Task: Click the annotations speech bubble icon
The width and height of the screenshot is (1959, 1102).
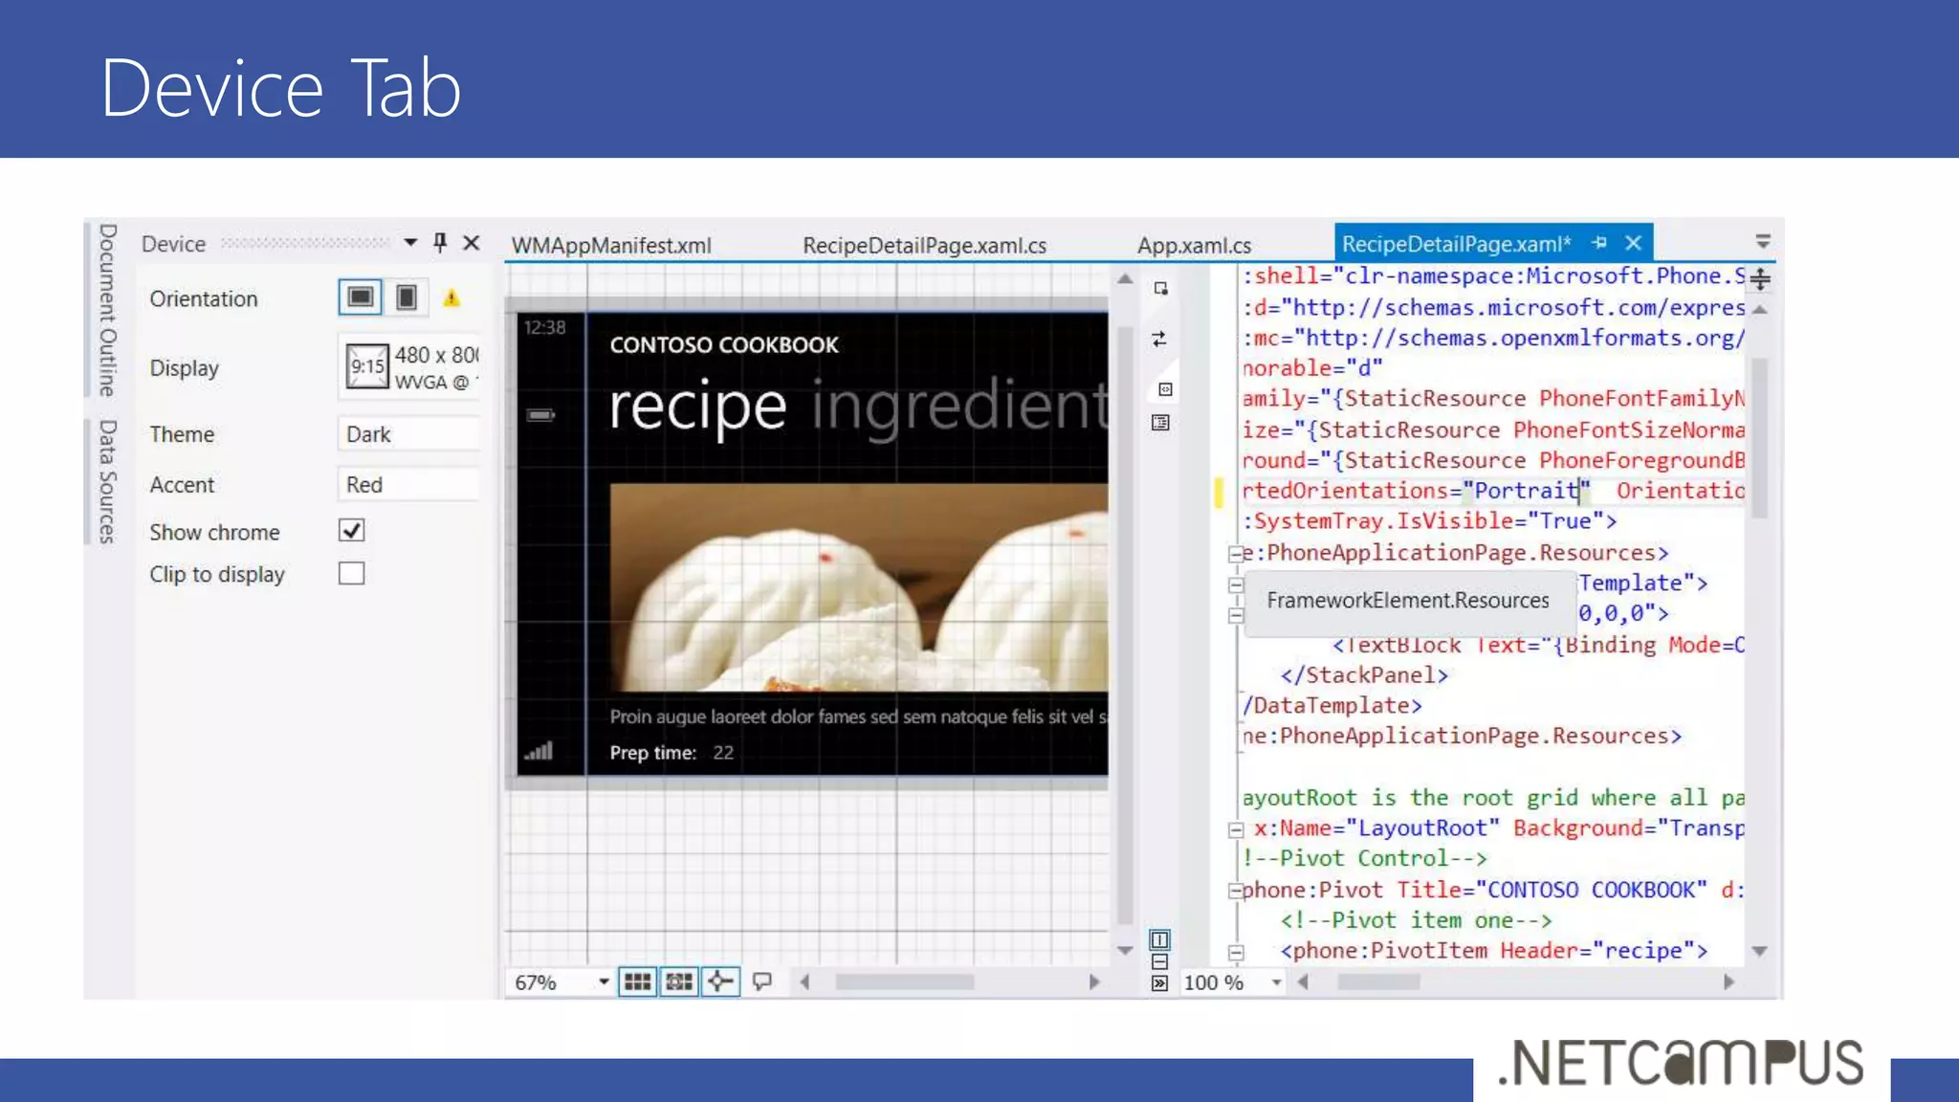Action: (762, 981)
